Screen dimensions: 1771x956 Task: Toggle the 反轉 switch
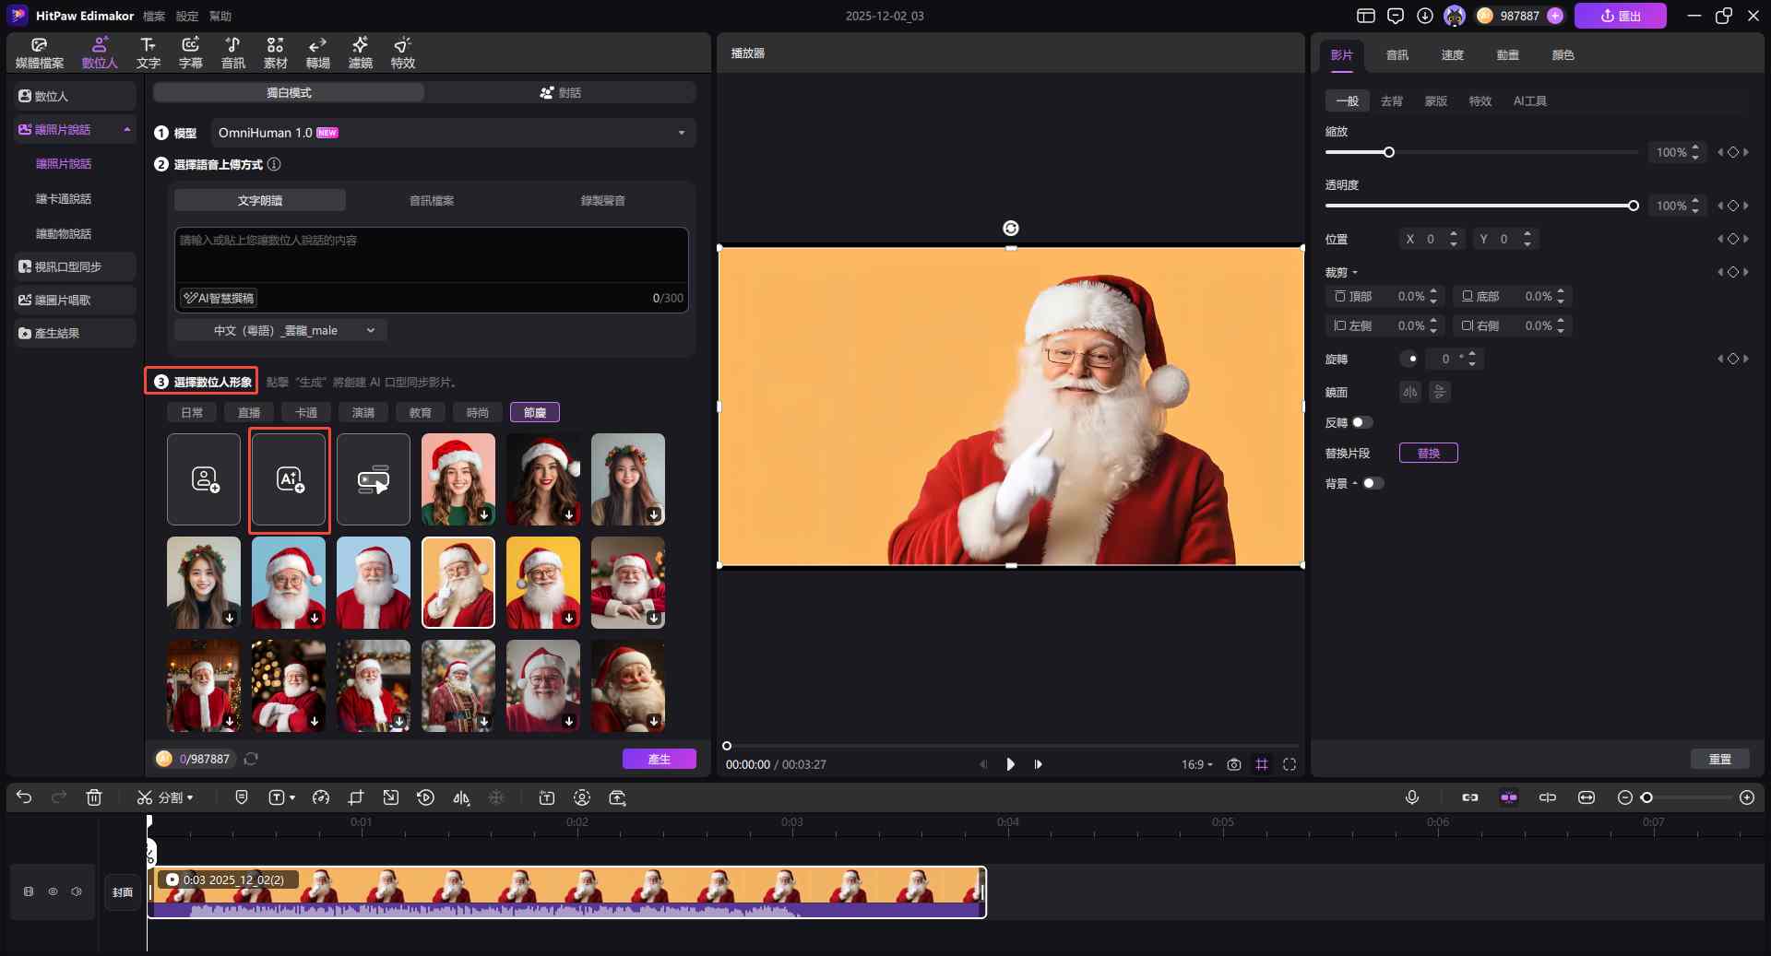tap(1361, 422)
